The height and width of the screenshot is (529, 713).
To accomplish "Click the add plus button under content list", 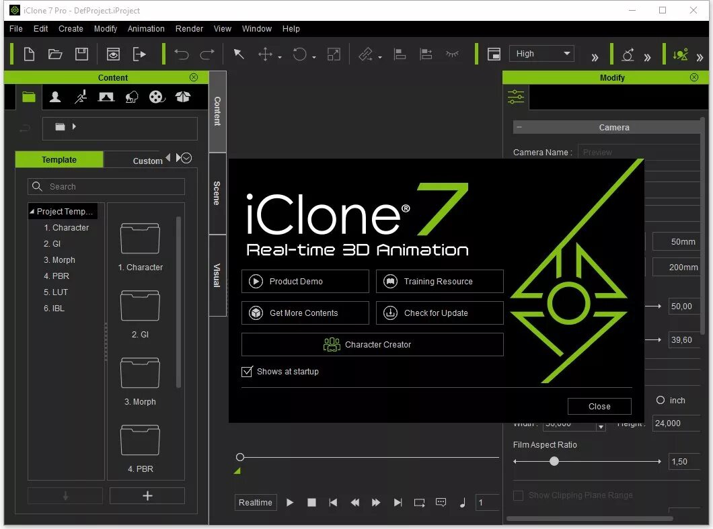I will pos(147,496).
